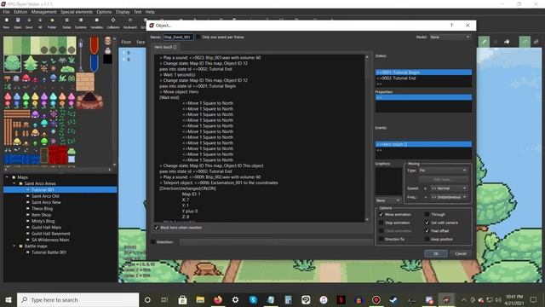Open Skype from the taskbar
Screen dimensions: 545x307
[253, 299]
